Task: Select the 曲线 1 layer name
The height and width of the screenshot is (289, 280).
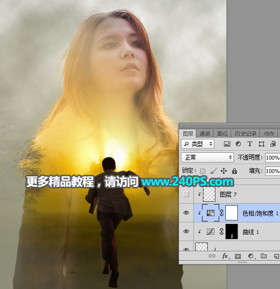Action: pos(251,232)
